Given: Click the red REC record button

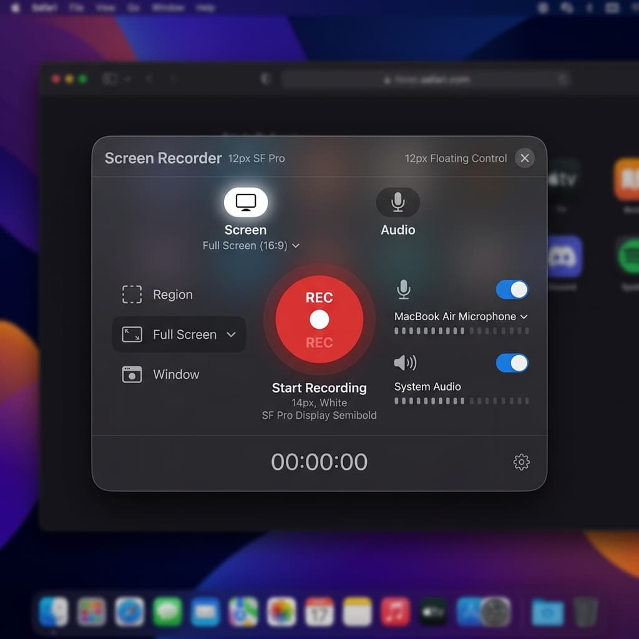Looking at the screenshot, I should [x=319, y=319].
